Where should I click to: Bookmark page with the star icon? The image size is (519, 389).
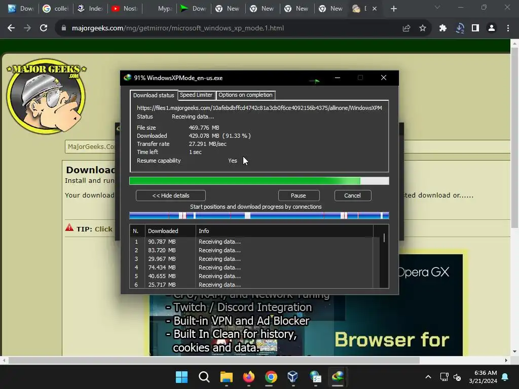[x=423, y=28]
